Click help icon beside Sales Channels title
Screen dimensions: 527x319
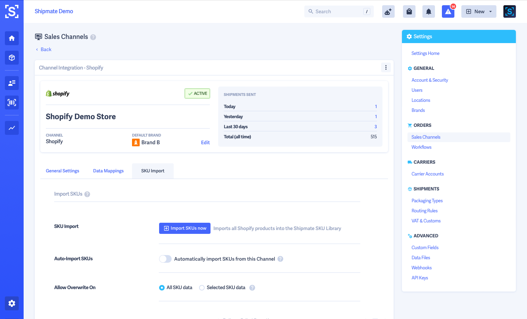[x=93, y=37]
